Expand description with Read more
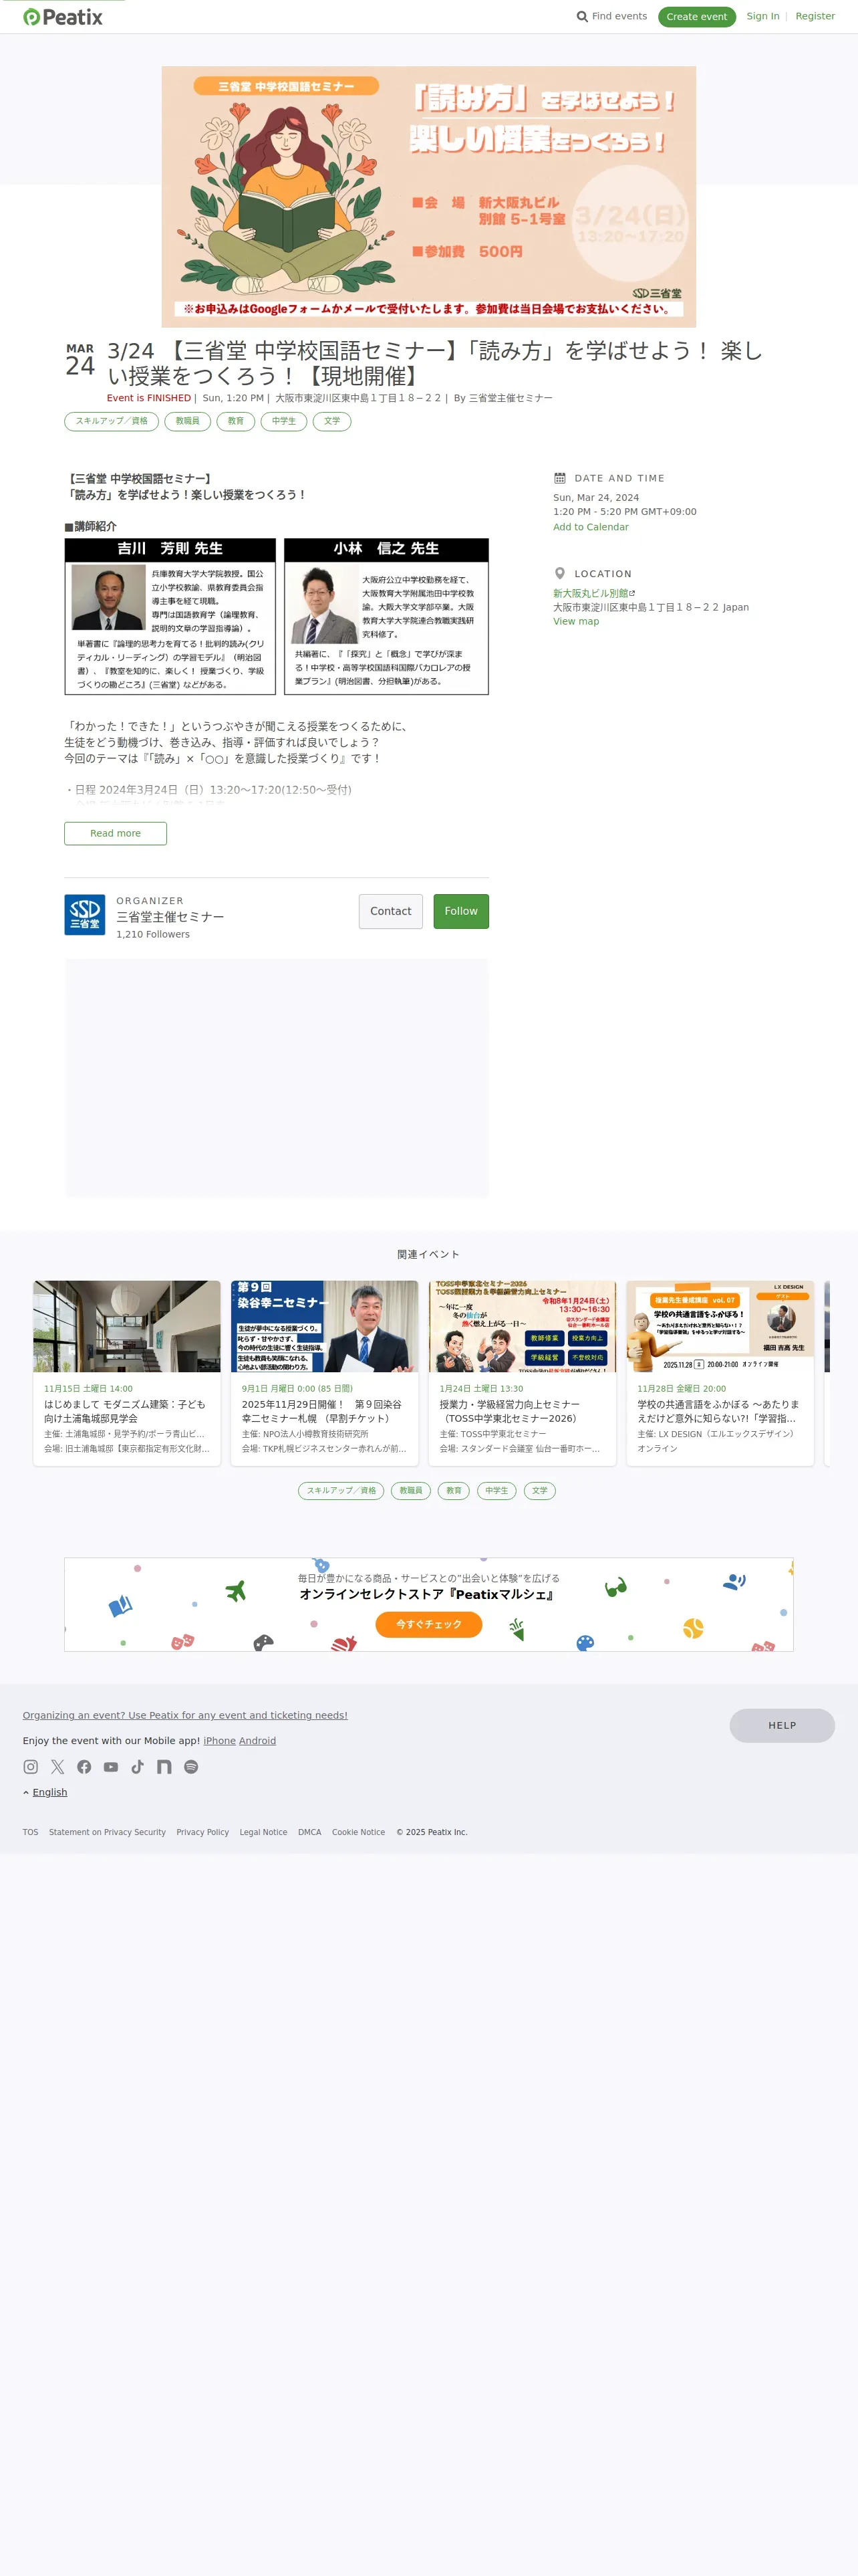 click(116, 833)
